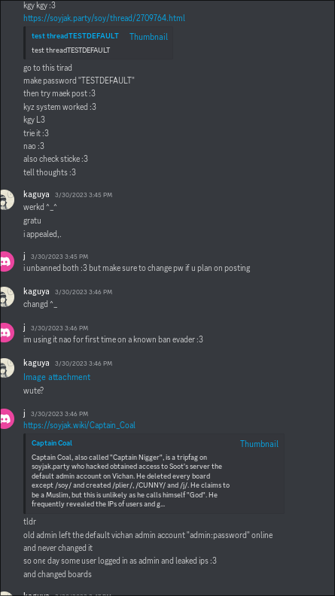Click Thumbnail in the Captain Coal embed

point(259,443)
